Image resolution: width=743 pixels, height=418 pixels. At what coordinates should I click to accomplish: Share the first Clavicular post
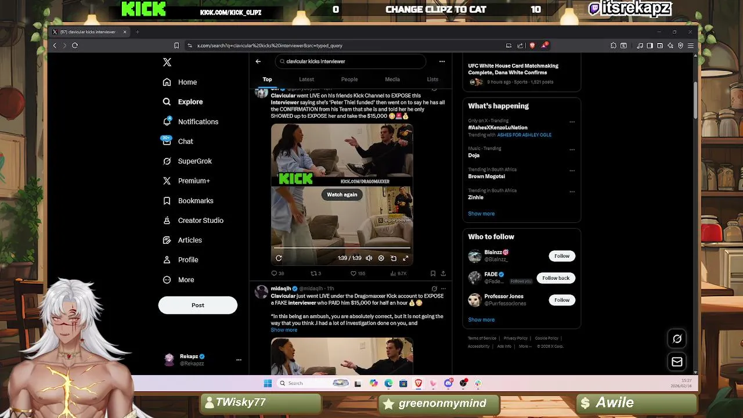coord(443,273)
